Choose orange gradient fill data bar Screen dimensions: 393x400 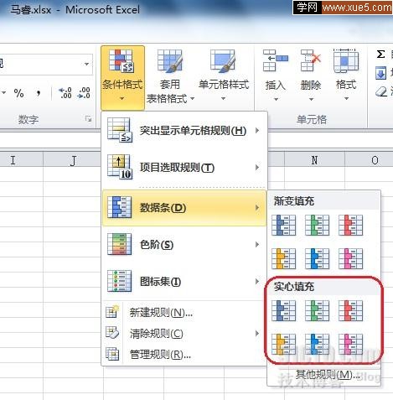(283, 258)
